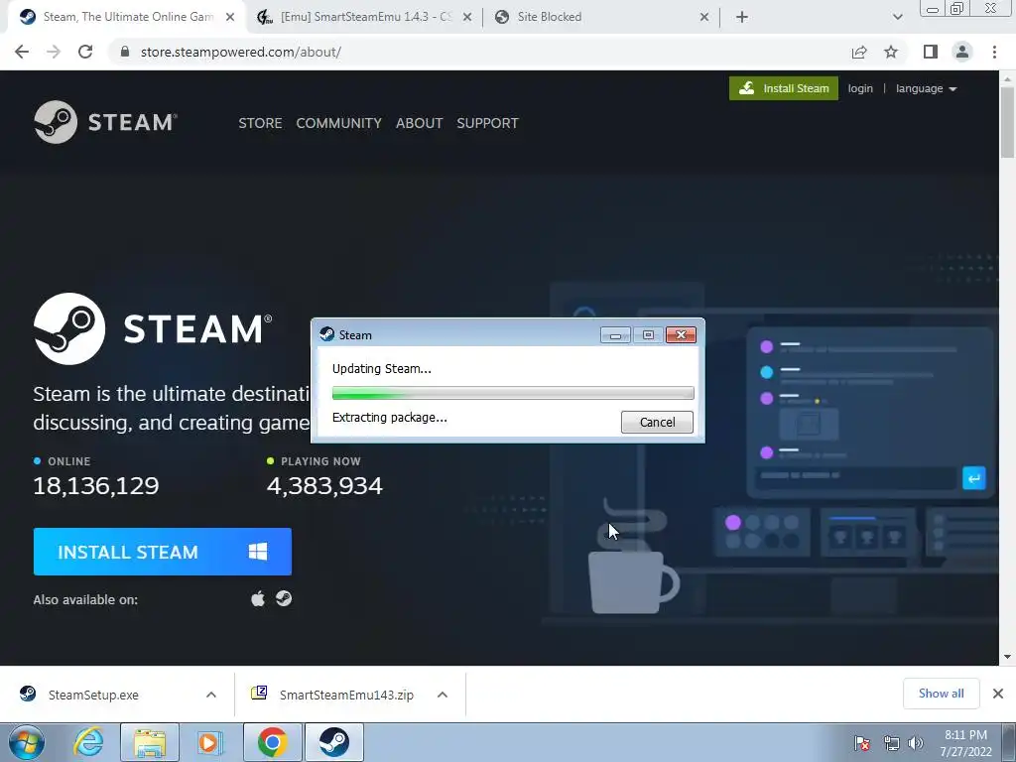Click the Updating Steam progress bar
Screen dimensions: 1016x762
pos(513,393)
